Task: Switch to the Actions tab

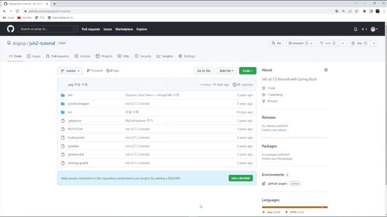Action: [x=82, y=56]
